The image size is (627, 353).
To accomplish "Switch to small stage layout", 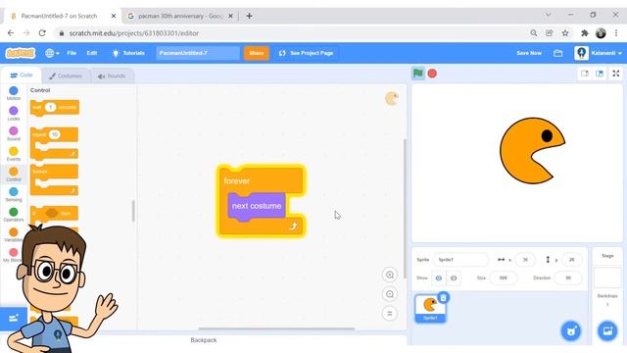I will click(x=585, y=74).
